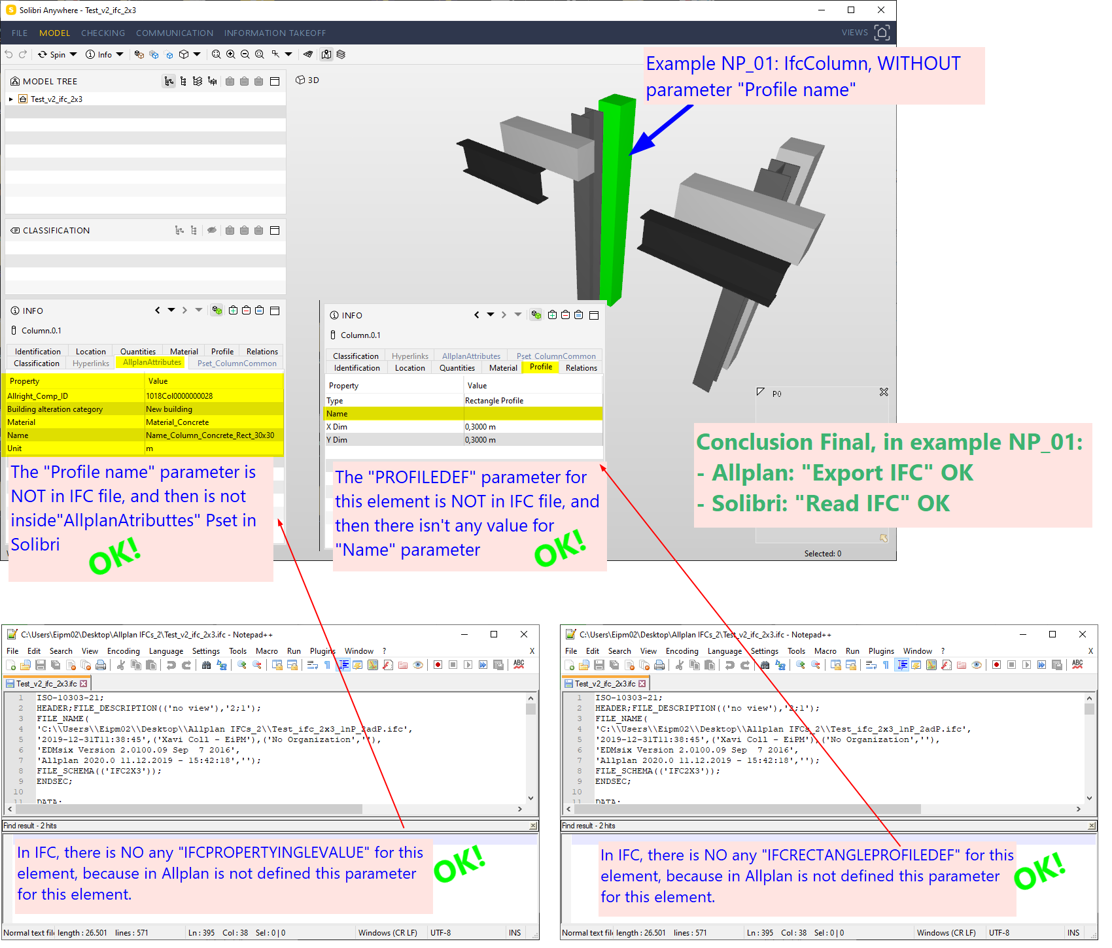Switch to the CHECKING ribbon tab

point(103,33)
